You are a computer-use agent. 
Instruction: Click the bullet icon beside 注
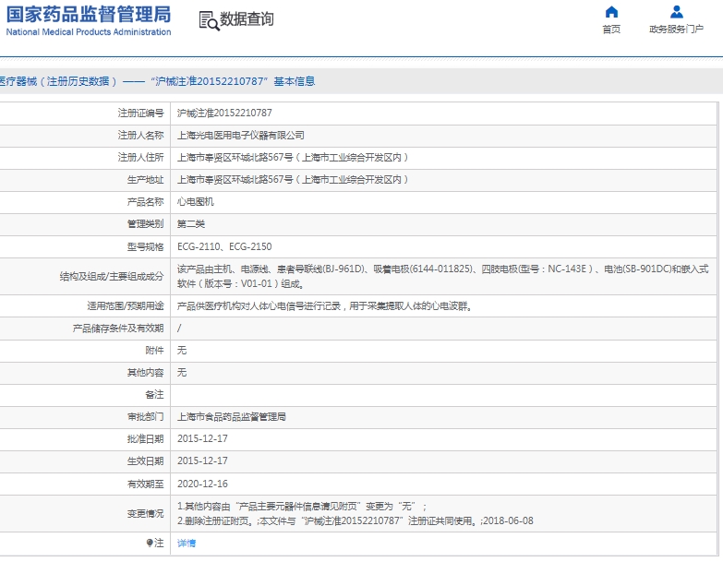[x=150, y=544]
